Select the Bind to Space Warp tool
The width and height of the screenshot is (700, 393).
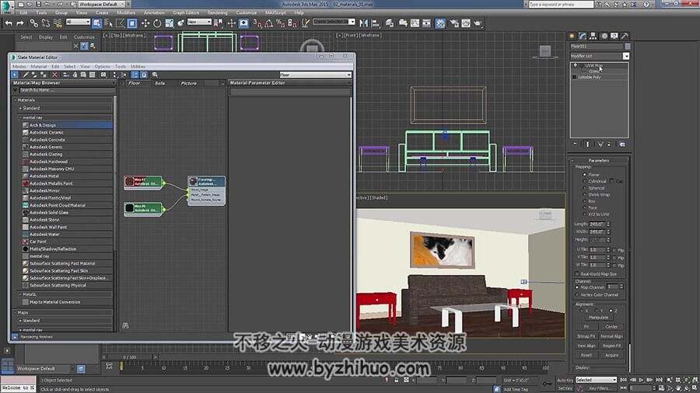(58, 23)
